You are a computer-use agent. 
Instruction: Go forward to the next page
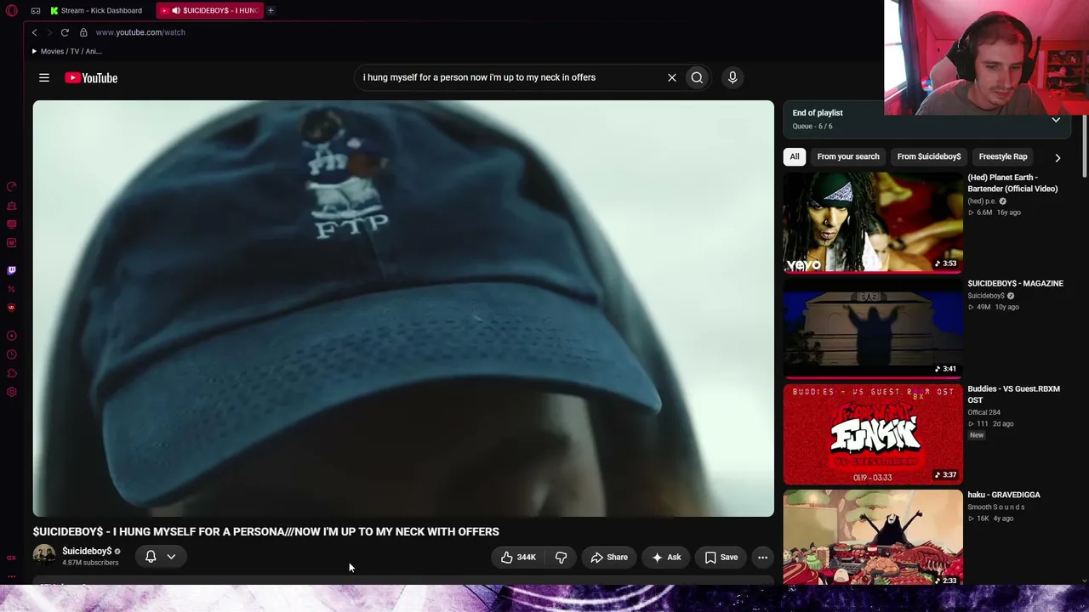point(49,32)
